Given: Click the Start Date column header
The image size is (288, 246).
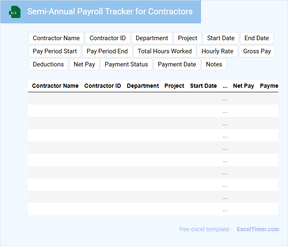Looking at the screenshot, I should coord(203,86).
